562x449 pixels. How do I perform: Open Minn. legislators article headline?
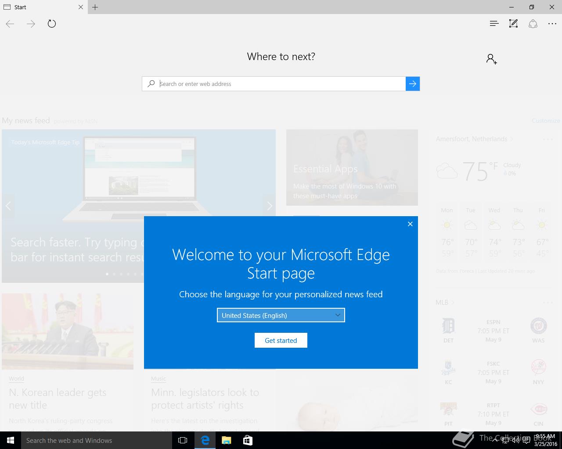click(x=205, y=399)
